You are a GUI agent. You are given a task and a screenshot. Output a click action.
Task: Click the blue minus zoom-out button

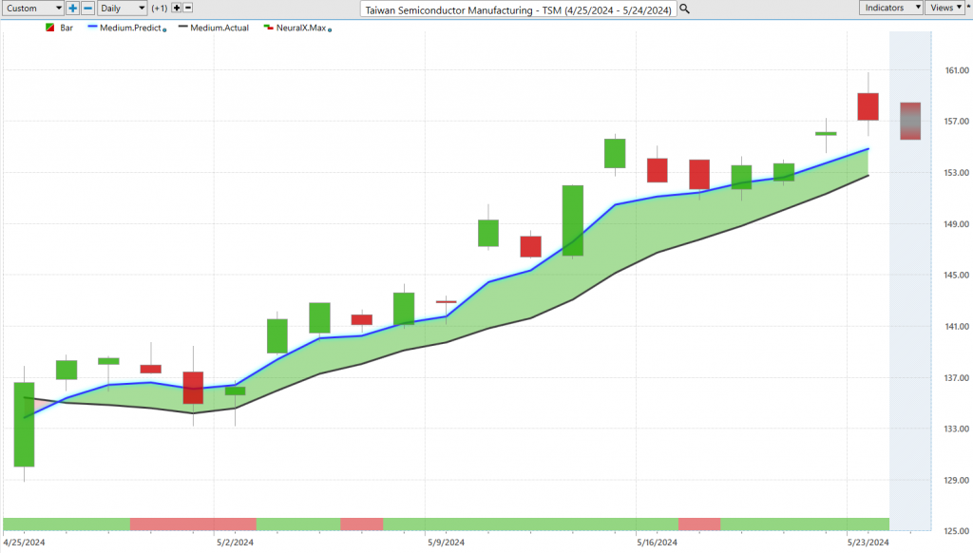click(x=87, y=8)
